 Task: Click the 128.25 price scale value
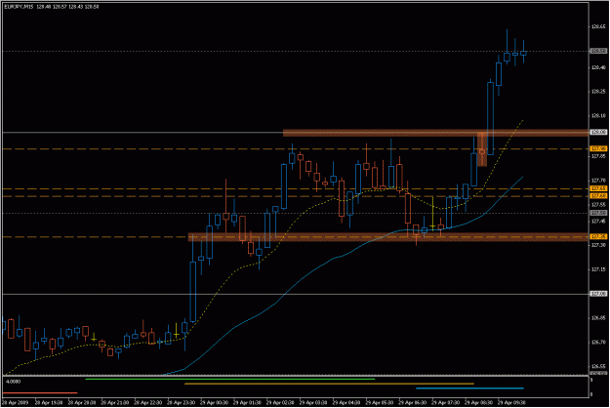coord(598,92)
